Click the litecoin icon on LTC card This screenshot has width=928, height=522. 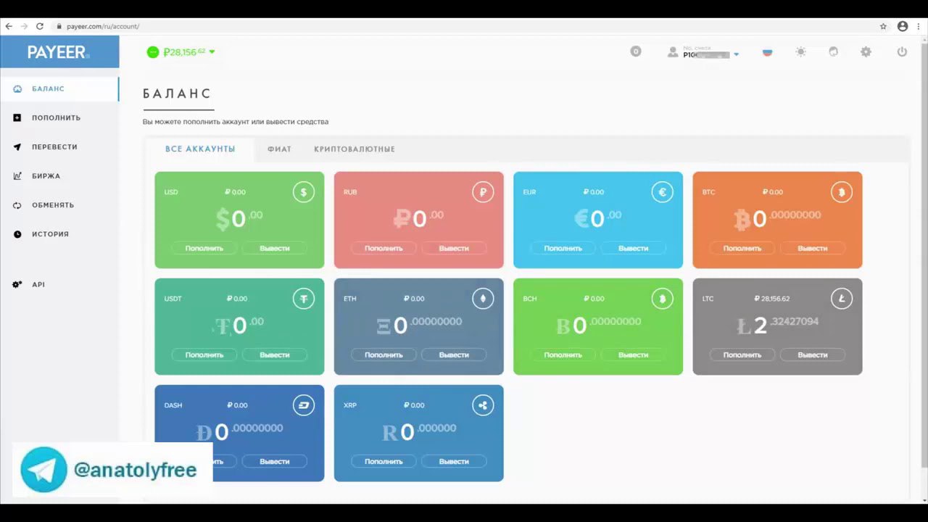point(842,299)
